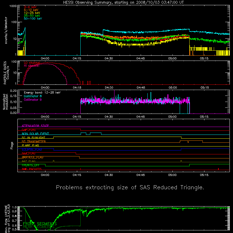Viewport: 233px width, 233px height.
Task: Click the HESSI Observing Summary title text
Action: (x=123, y=3)
